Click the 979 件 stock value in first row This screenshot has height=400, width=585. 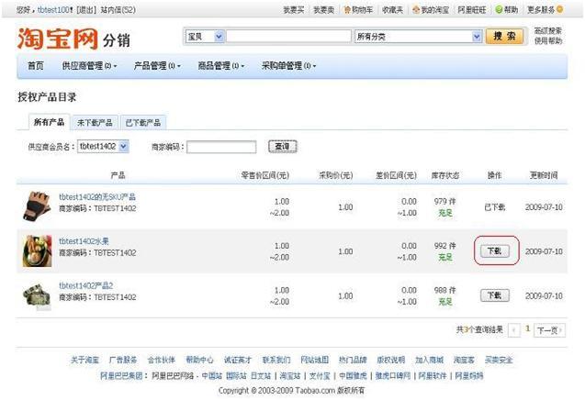[x=444, y=201]
